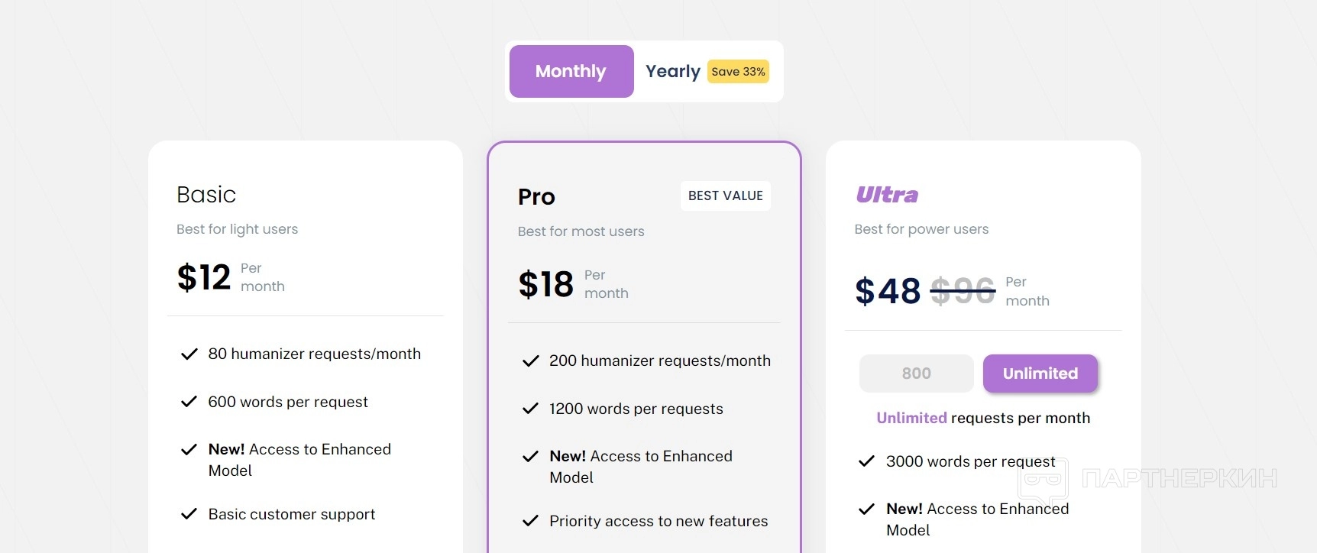Click the Basic plan title
The width and height of the screenshot is (1317, 553).
click(206, 195)
